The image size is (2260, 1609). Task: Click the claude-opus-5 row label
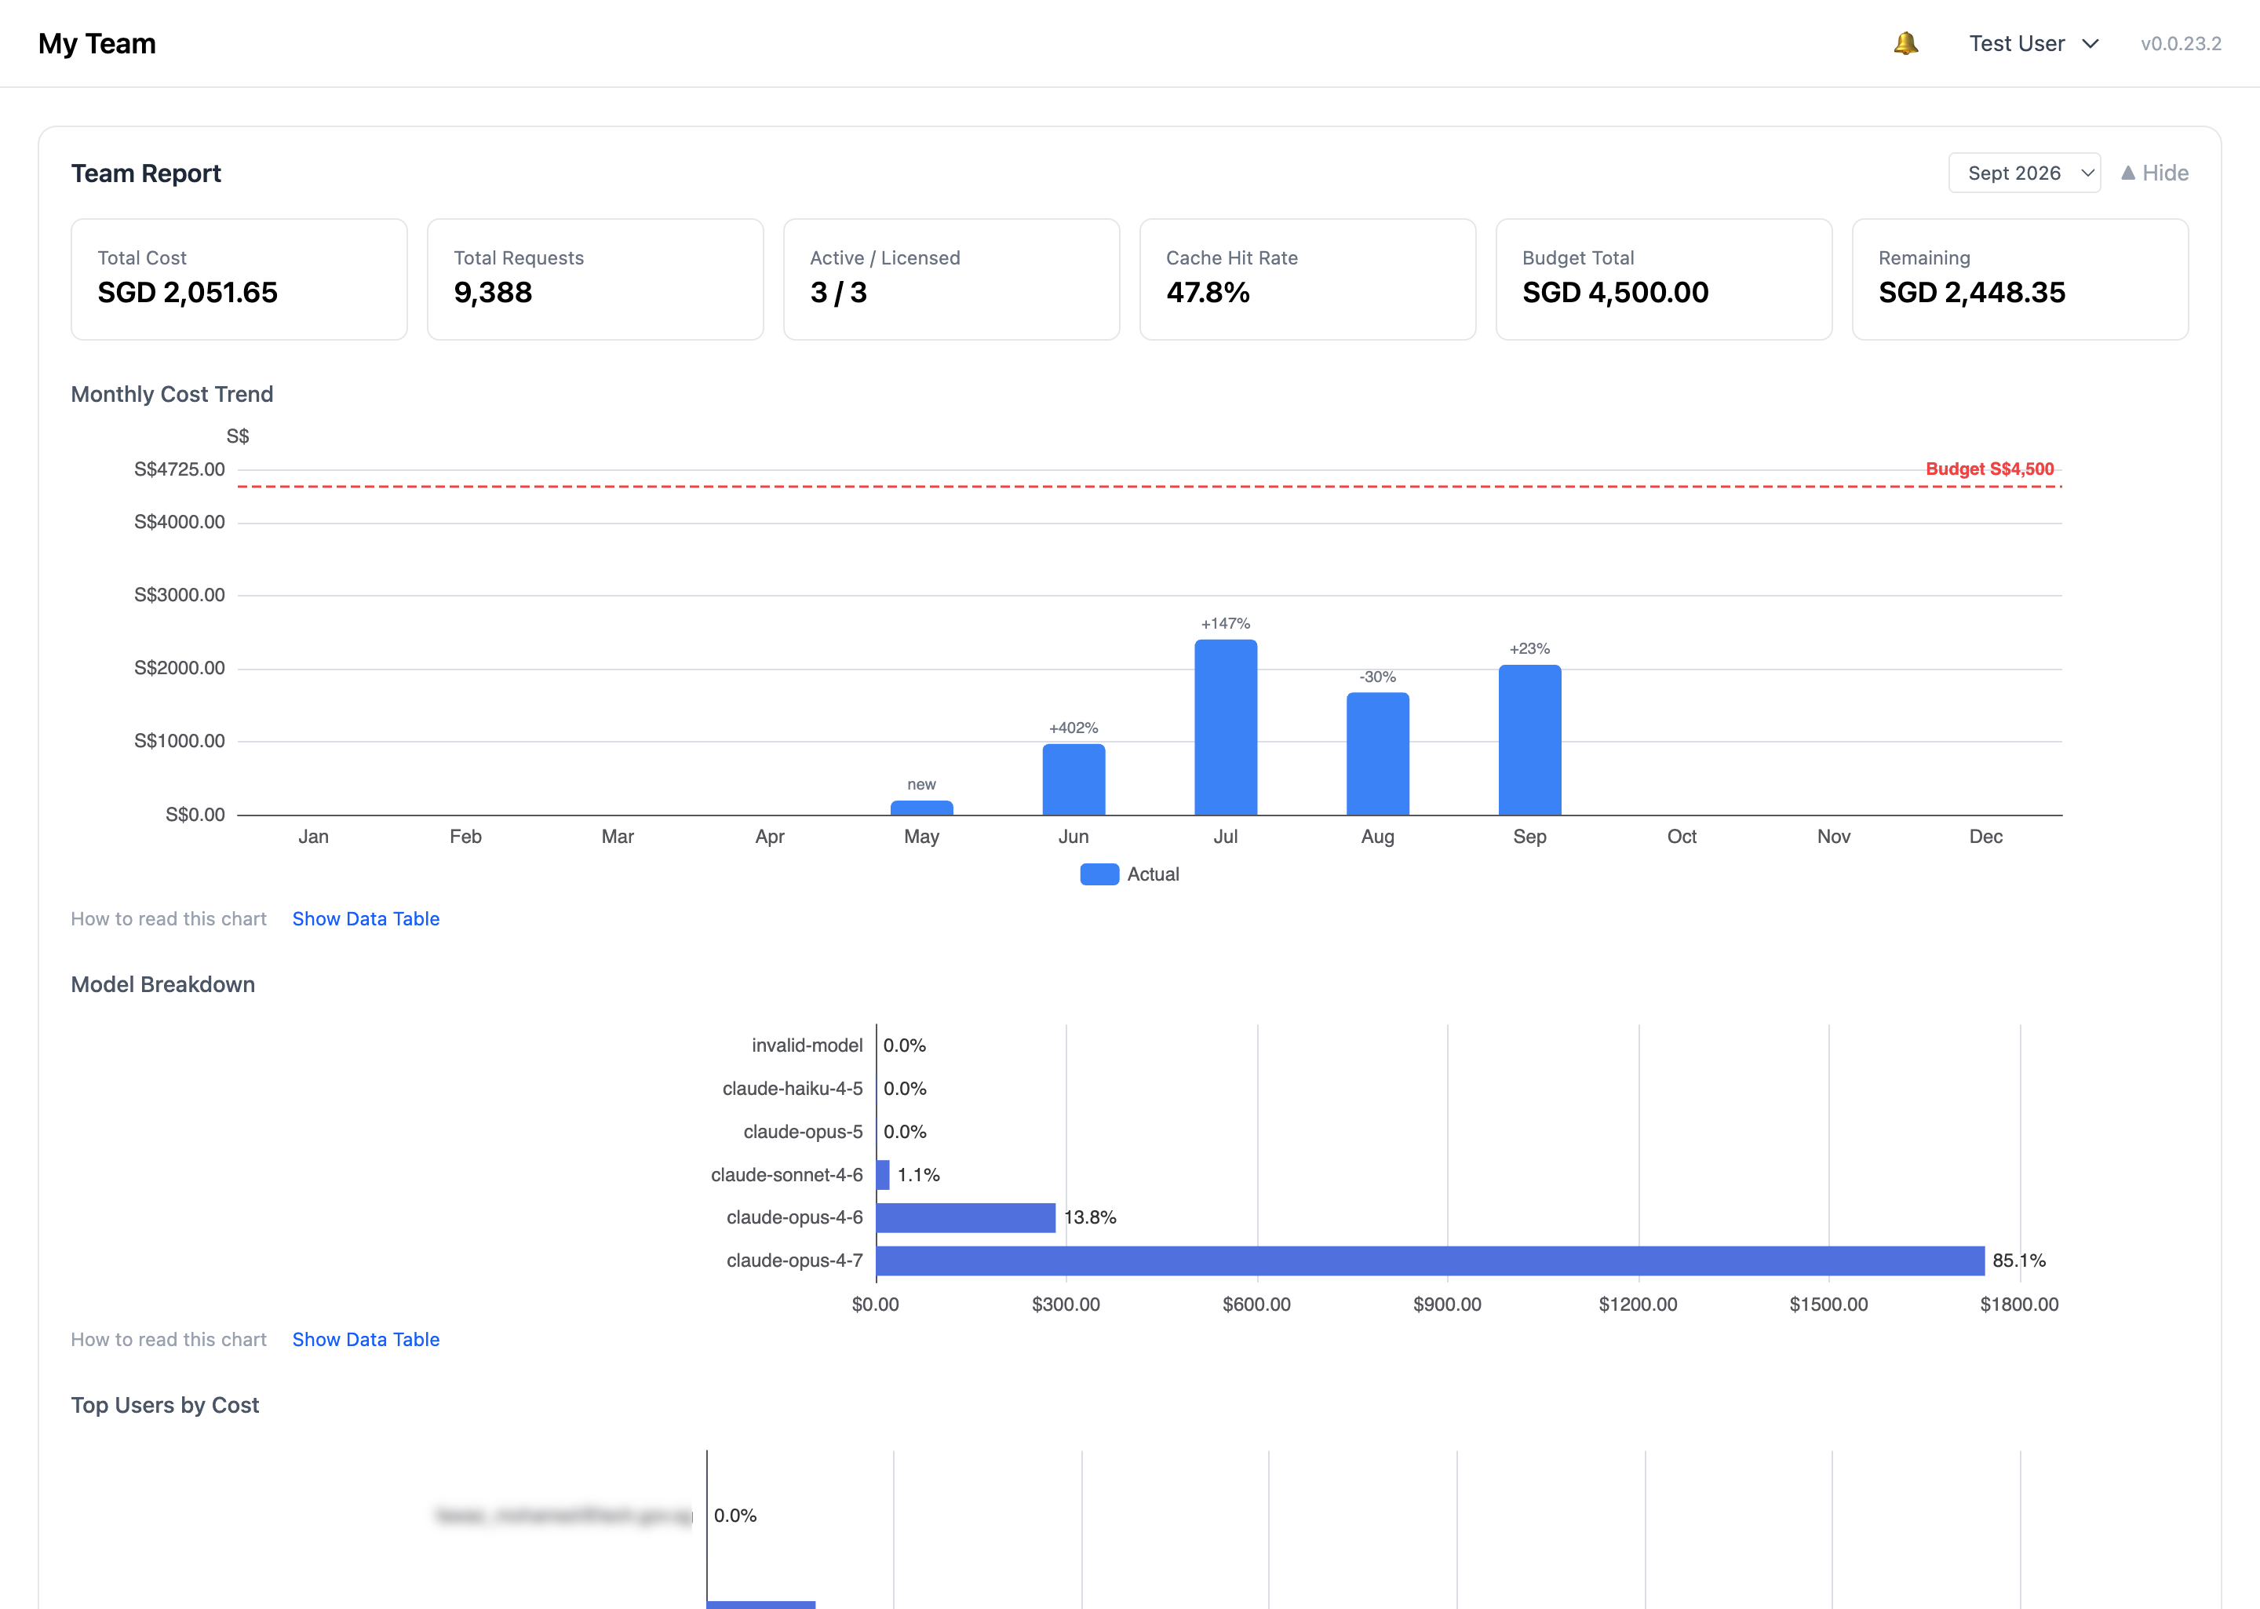coord(802,1132)
